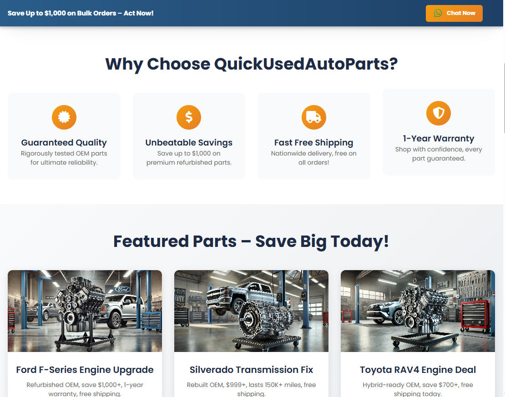
Task: Select the Silverado Transmission Fix title
Action: click(251, 370)
